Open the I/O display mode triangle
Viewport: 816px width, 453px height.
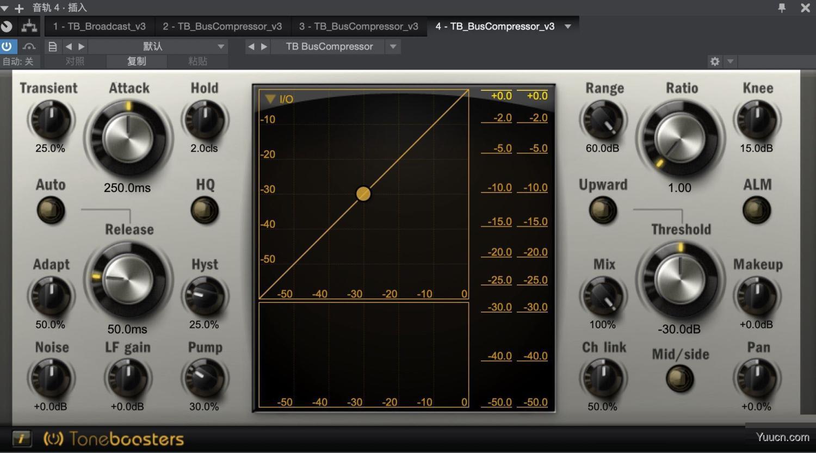pos(269,99)
